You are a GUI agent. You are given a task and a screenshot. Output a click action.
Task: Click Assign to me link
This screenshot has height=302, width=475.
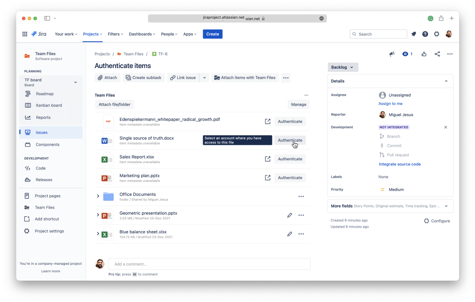390,104
